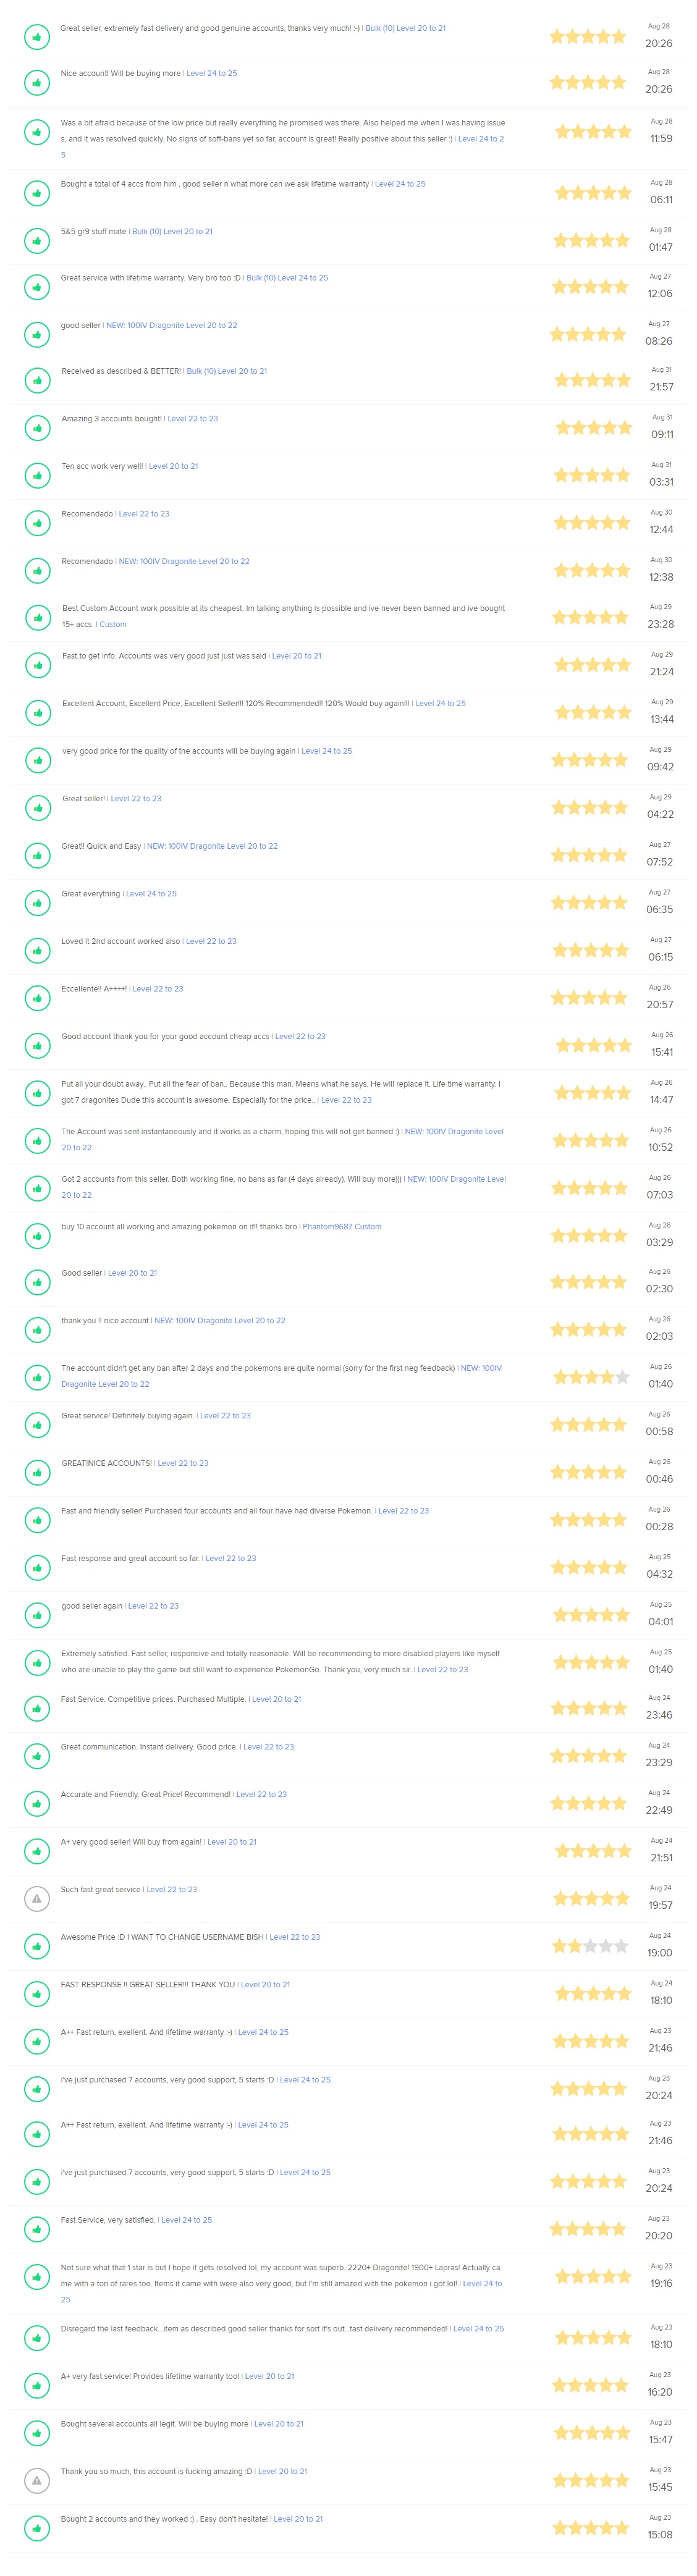697x2576 pixels.
Task: Open "Level 24 to 25" link after "Nice account!" review
Action: point(212,73)
